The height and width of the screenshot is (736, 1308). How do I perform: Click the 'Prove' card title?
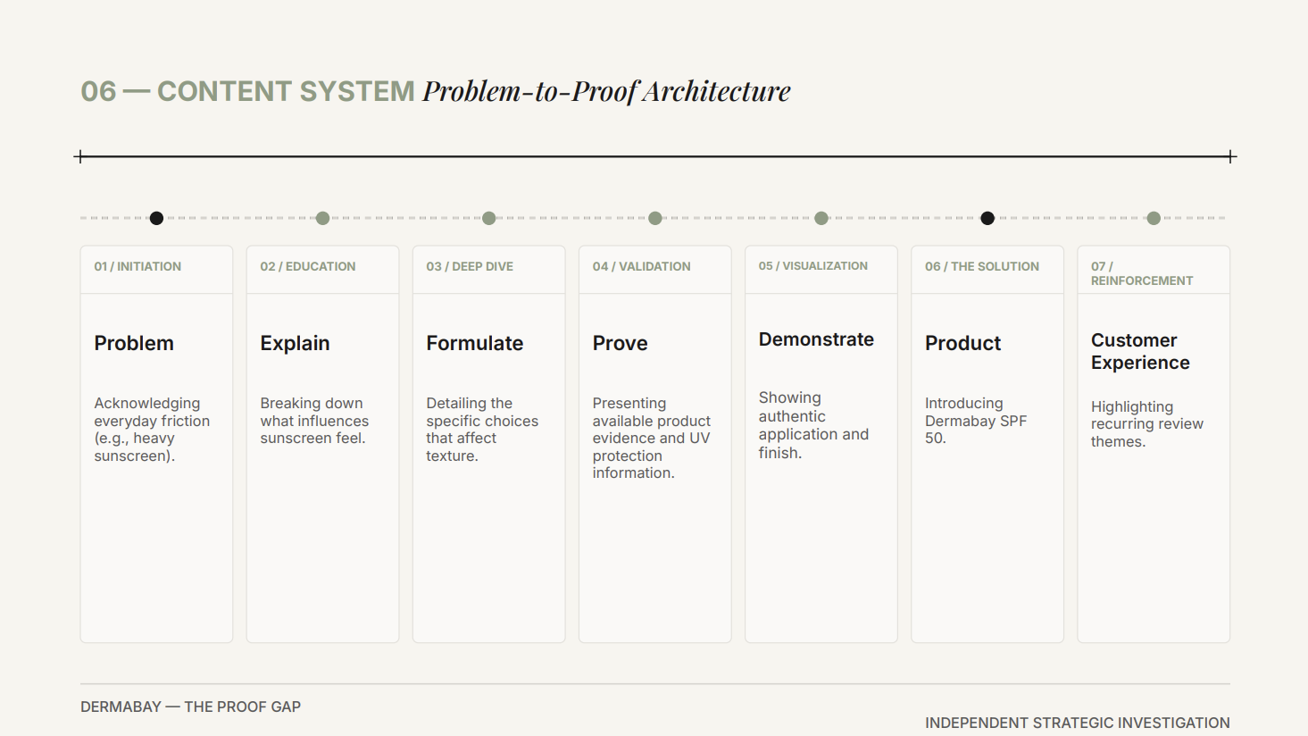620,343
